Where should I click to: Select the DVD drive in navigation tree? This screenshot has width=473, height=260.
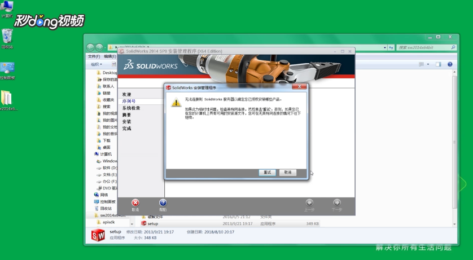[107, 188]
